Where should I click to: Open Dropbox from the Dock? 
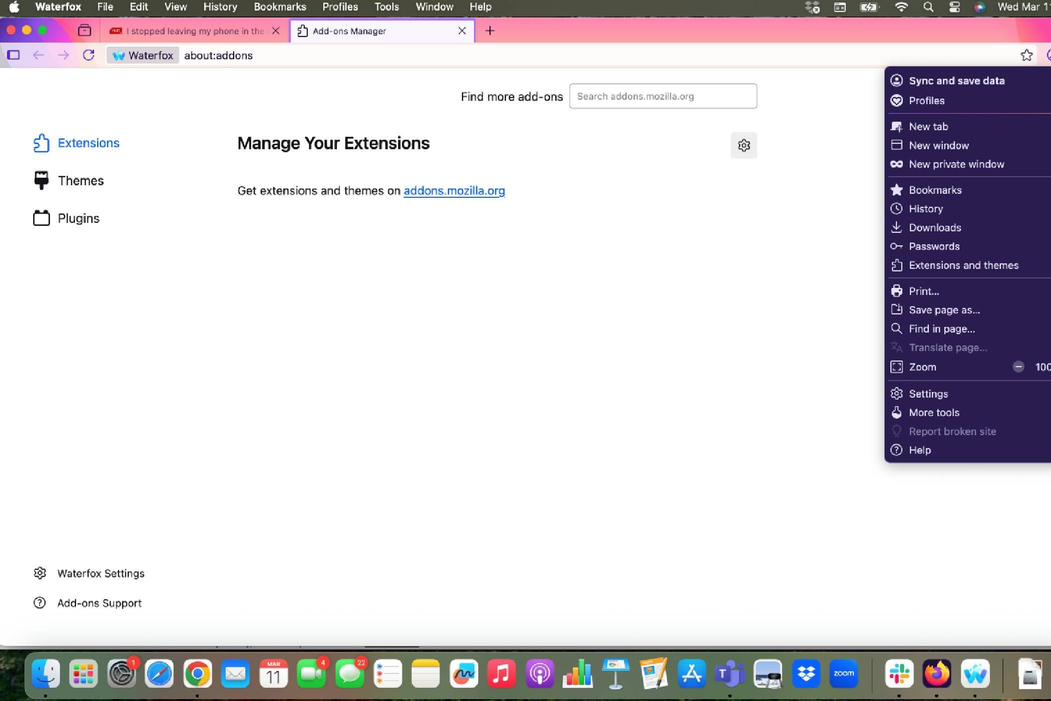pos(806,674)
